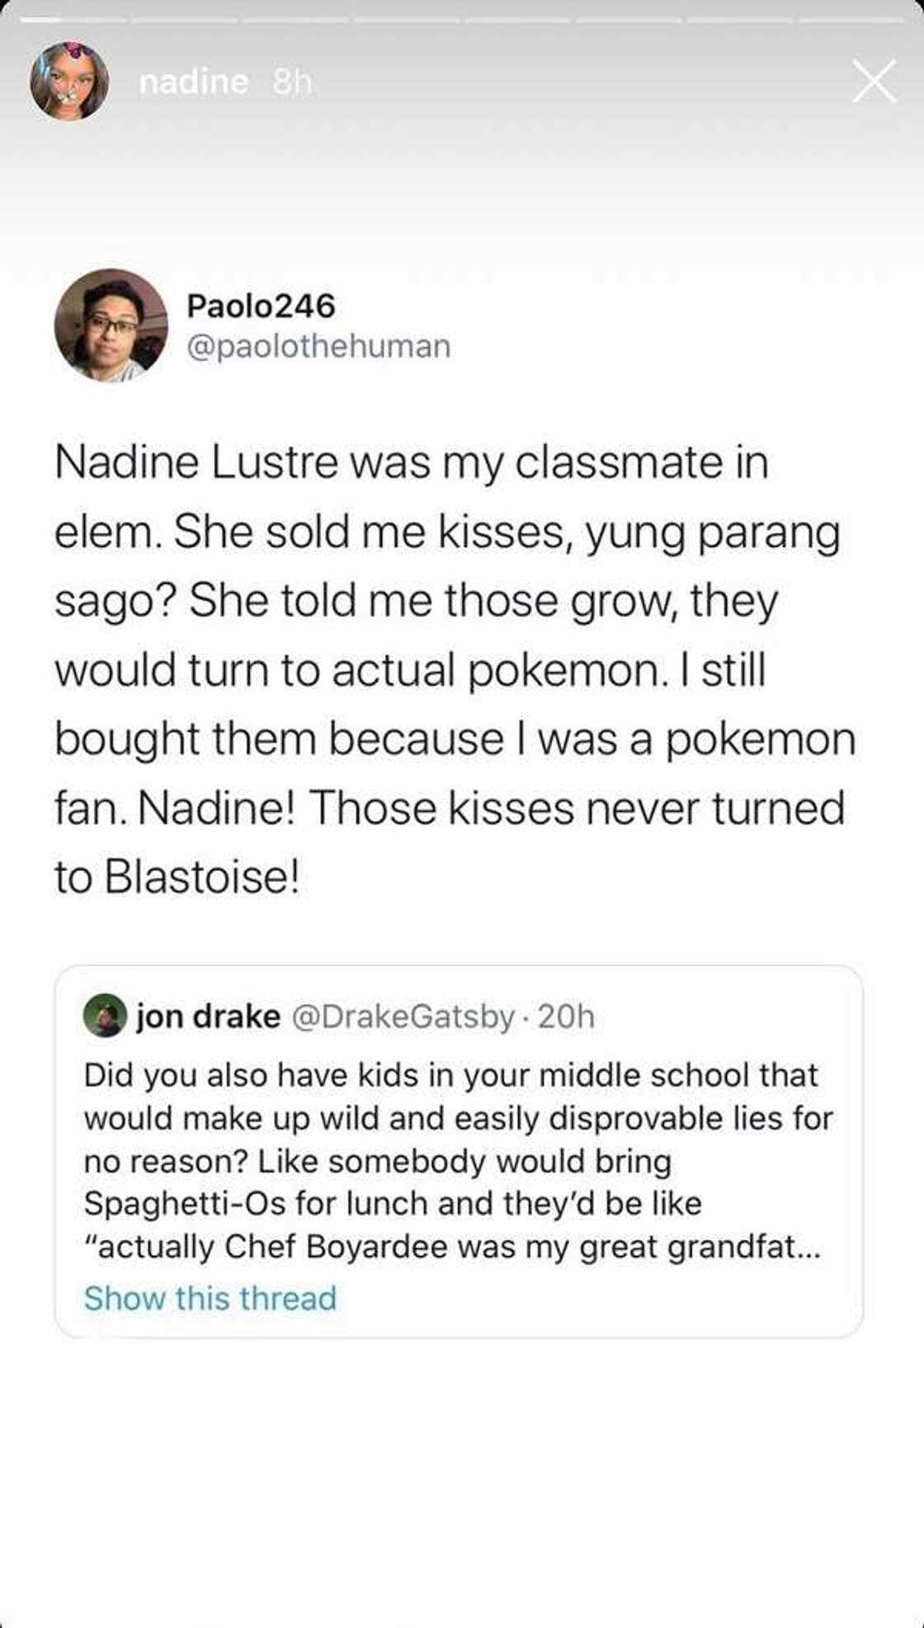Open the Show this thread link
Image resolution: width=924 pixels, height=1628 pixels.
click(x=208, y=1297)
